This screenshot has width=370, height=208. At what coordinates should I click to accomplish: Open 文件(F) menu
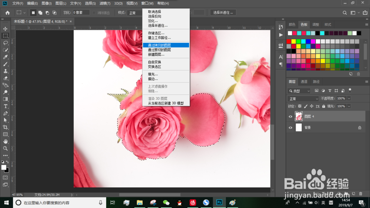(18, 3)
